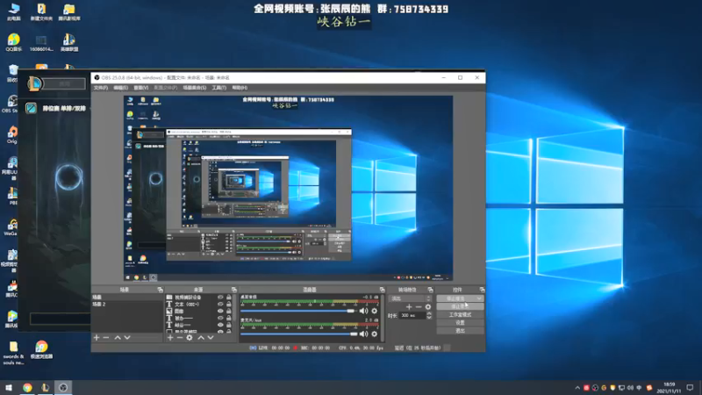
Task: Click the recording button in Controls
Action: click(x=460, y=306)
